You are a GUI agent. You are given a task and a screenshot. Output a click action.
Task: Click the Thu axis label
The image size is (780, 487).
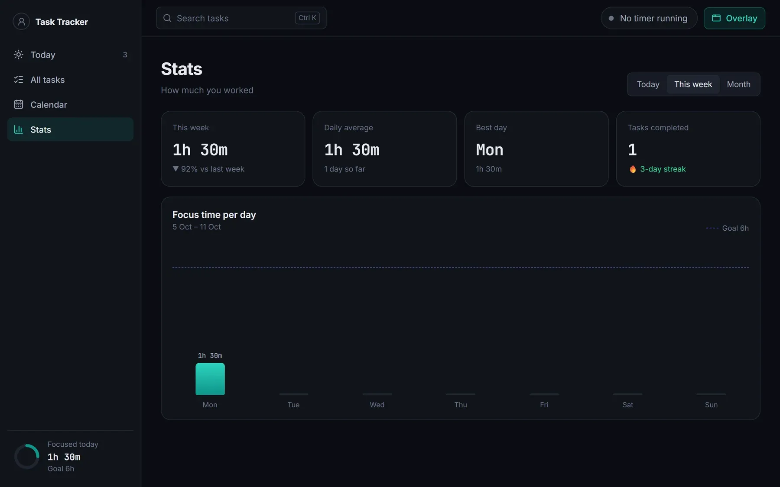pyautogui.click(x=461, y=405)
